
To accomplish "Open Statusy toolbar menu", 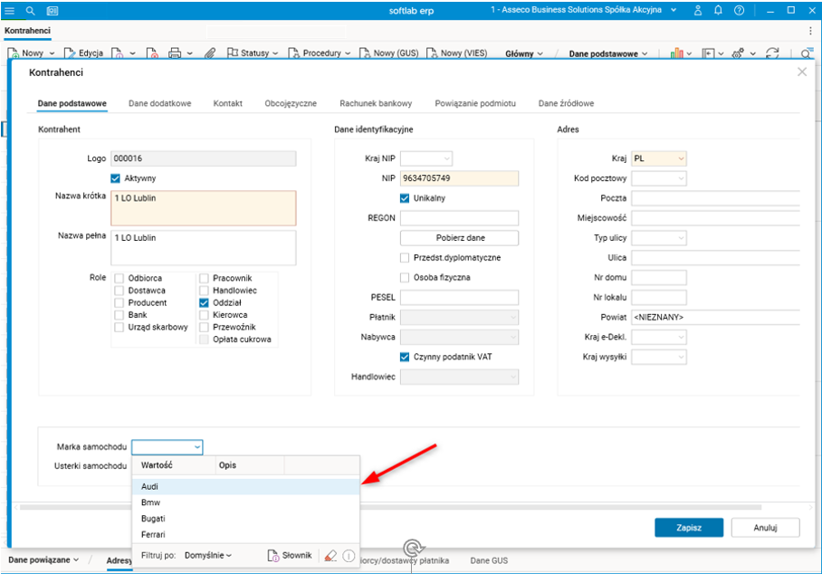I will pyautogui.click(x=253, y=53).
